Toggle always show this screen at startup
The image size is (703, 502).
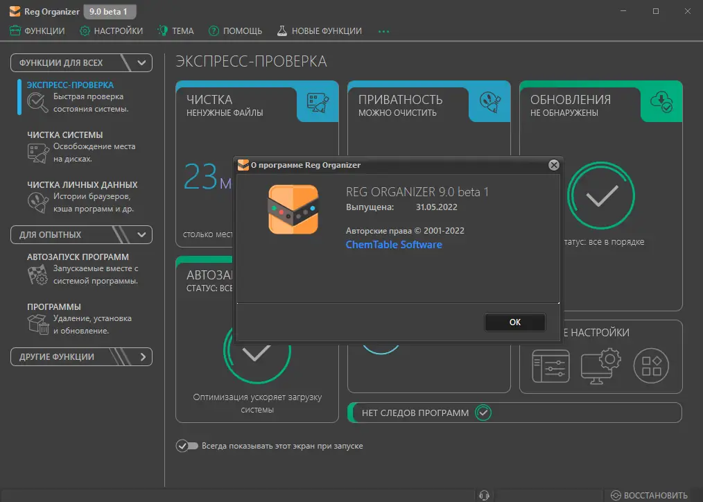187,446
